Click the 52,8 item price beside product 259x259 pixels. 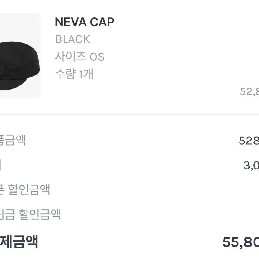[x=249, y=92]
